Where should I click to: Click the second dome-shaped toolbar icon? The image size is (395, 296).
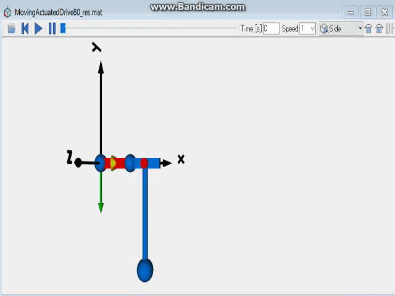(x=379, y=28)
